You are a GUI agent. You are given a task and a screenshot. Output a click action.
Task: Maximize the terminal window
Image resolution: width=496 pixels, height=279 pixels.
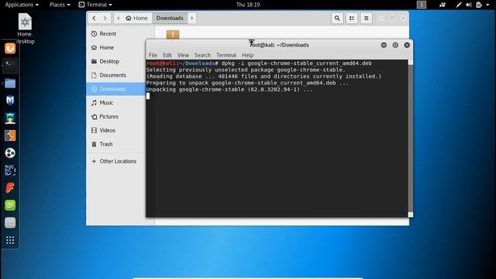395,45
